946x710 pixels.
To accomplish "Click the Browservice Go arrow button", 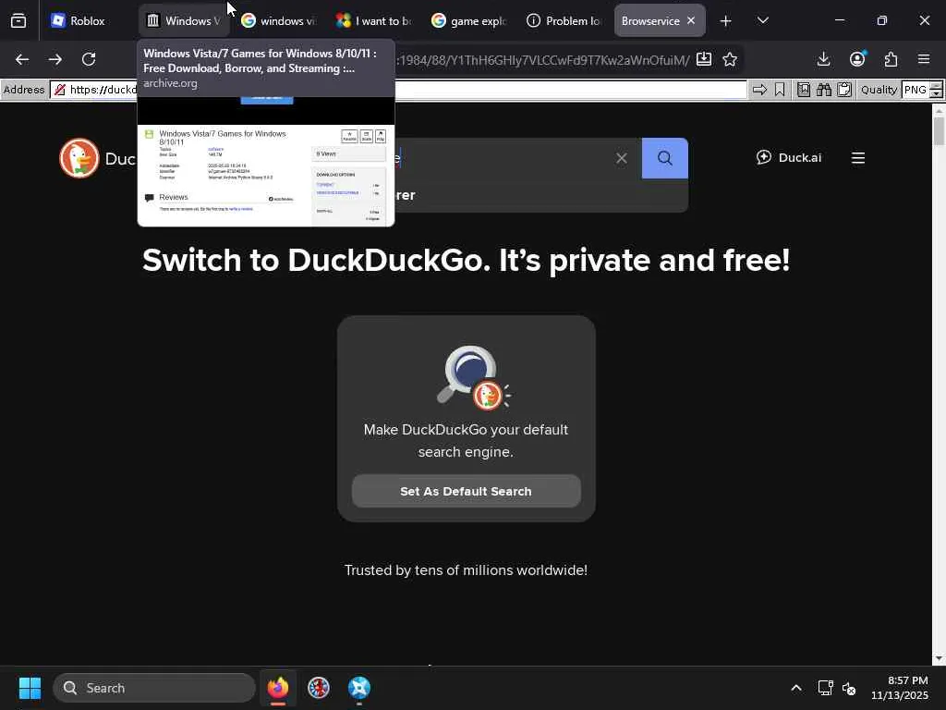I will click(x=759, y=90).
